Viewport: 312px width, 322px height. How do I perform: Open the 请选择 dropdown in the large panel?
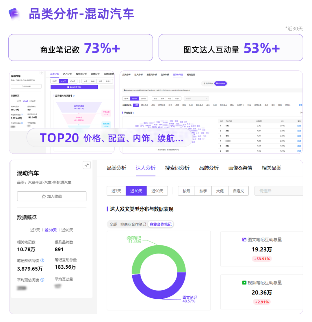[x=278, y=191]
